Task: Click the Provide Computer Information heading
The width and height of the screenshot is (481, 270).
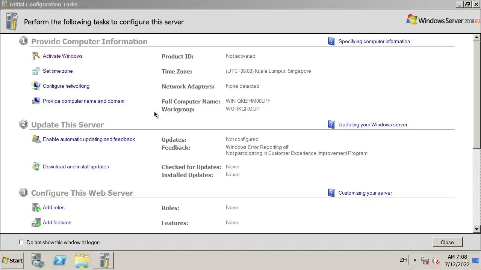Action: (89, 41)
